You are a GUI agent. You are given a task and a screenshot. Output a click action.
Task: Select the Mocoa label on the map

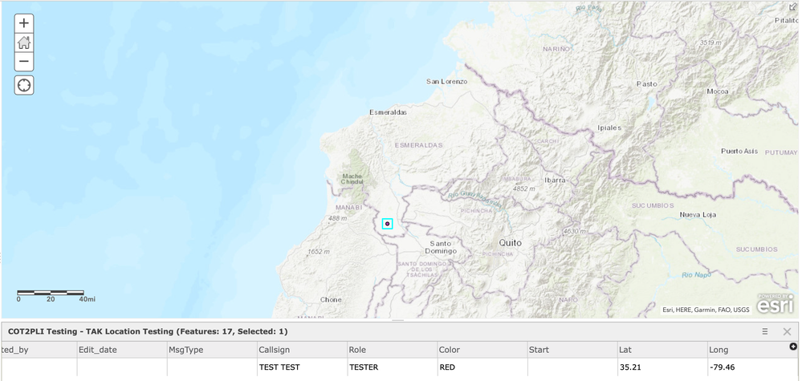(x=717, y=91)
